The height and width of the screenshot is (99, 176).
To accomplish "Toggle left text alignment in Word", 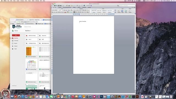I will (74, 12).
